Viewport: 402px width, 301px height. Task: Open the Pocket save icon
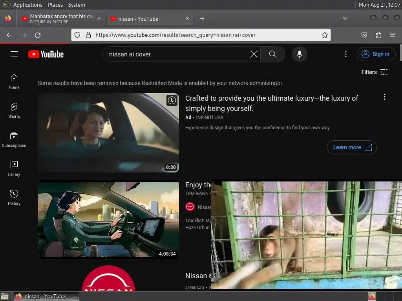(364, 35)
